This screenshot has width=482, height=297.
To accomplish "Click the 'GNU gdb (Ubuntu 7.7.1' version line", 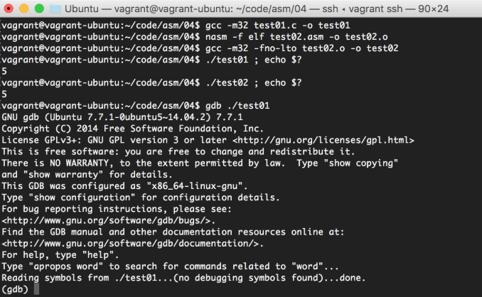I will point(122,117).
